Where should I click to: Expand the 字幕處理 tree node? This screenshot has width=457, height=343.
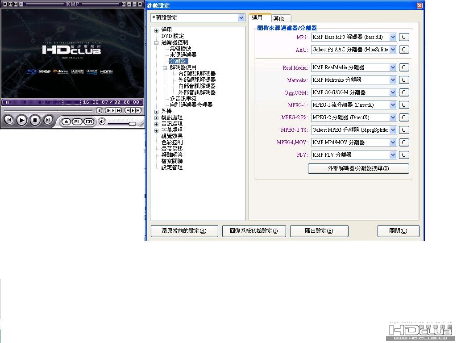pyautogui.click(x=157, y=130)
